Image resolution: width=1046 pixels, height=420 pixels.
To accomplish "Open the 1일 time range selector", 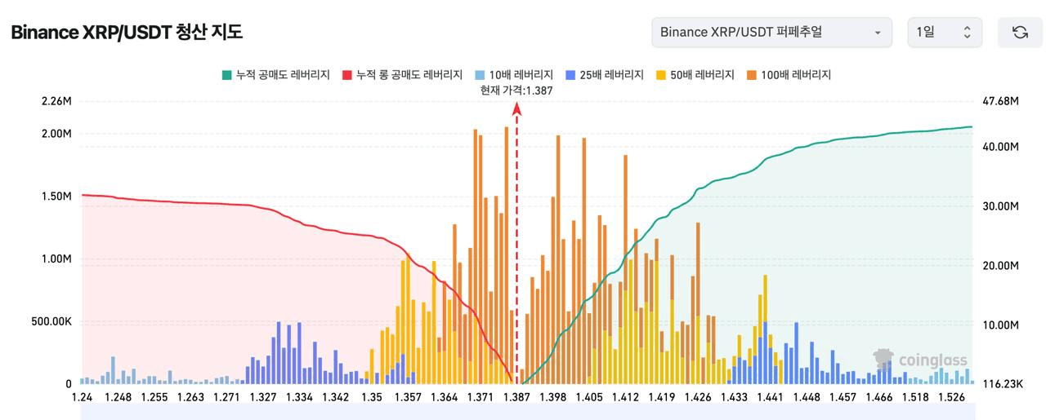I will [x=945, y=32].
